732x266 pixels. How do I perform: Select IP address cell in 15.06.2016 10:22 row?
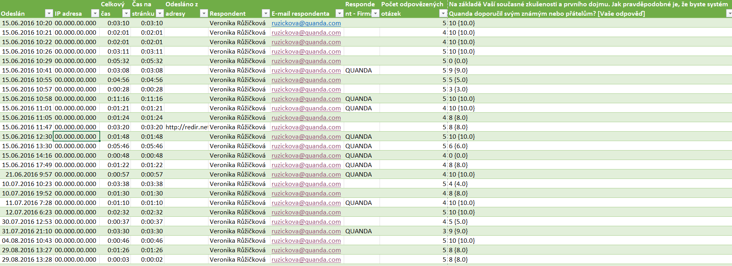[76, 42]
